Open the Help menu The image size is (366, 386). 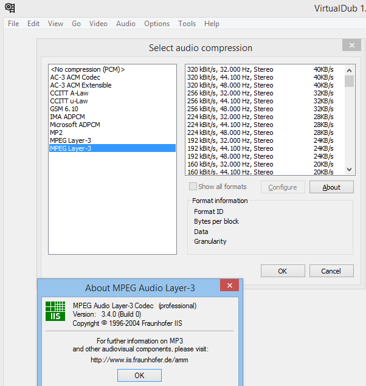212,24
